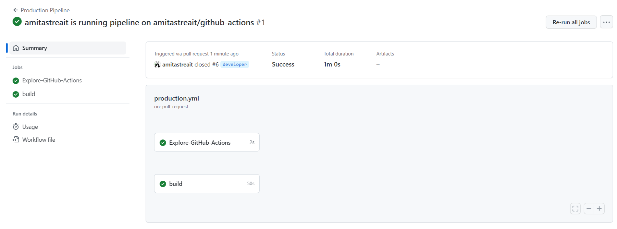The image size is (617, 229).
Task: Select the build job in the sidebar
Action: tap(29, 94)
